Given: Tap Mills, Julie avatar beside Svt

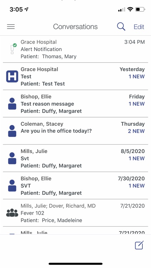Looking at the screenshot, I should pos(12,158).
